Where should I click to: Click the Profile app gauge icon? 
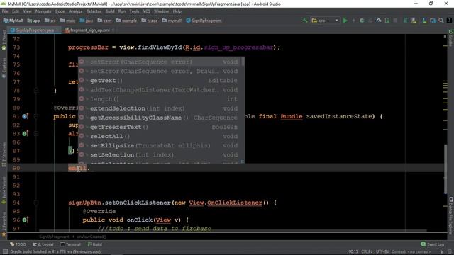[378, 21]
